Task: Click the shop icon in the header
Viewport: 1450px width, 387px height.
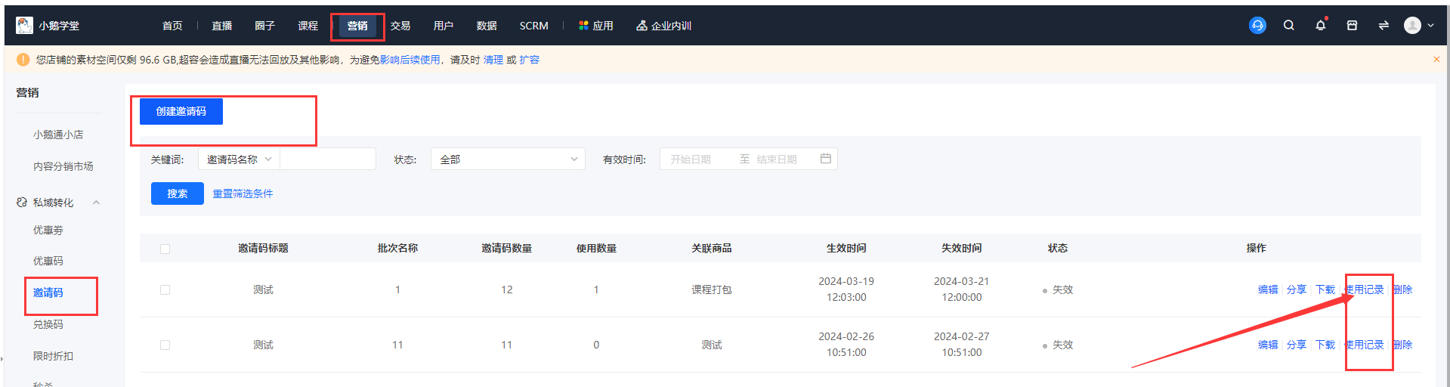Action: coord(1352,26)
